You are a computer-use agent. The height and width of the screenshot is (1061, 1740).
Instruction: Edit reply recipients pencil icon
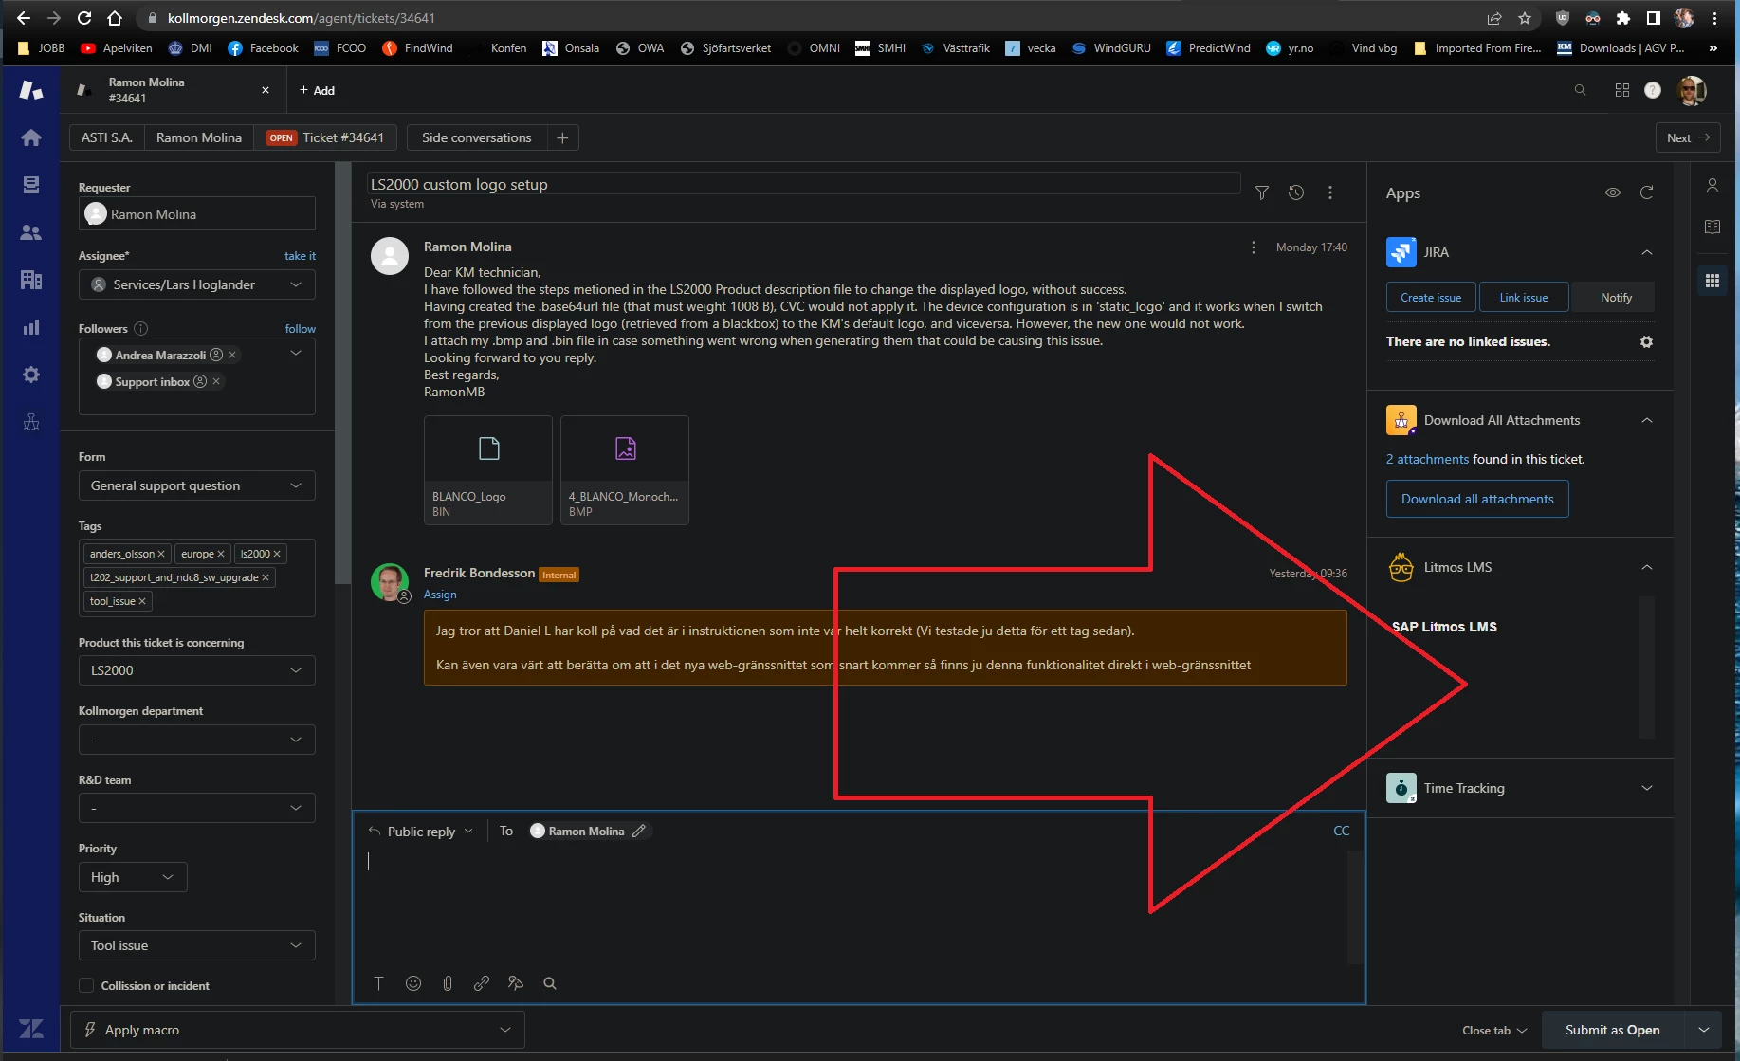coord(639,831)
